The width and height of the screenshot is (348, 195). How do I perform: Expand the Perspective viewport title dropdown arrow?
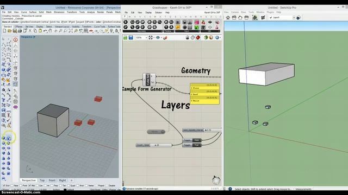point(34,37)
